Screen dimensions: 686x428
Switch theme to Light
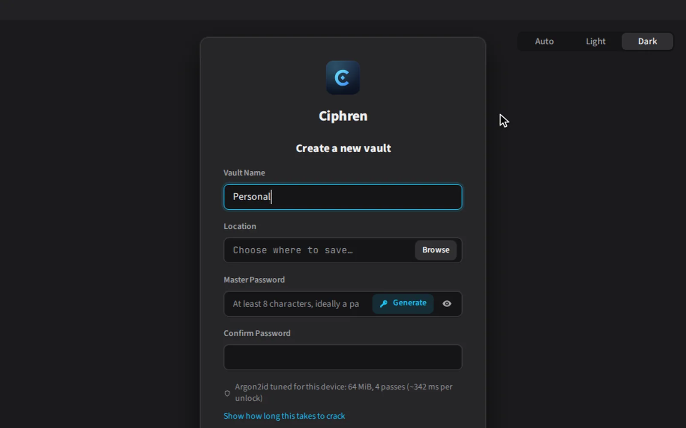596,42
